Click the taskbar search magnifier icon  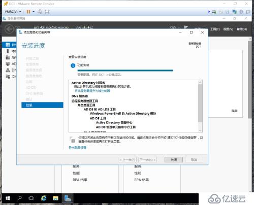click(20, 198)
